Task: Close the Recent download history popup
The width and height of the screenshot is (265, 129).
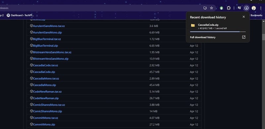Action: pyautogui.click(x=243, y=17)
